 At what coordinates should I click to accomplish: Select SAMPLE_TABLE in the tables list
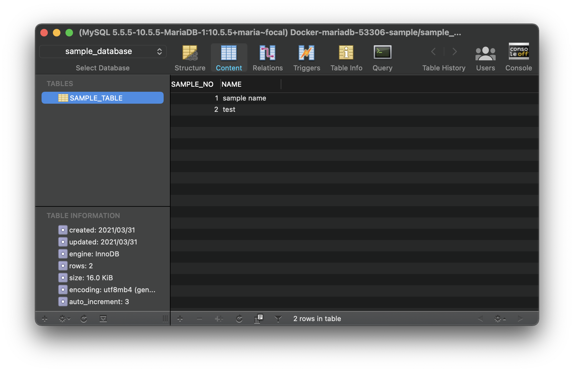pos(103,98)
